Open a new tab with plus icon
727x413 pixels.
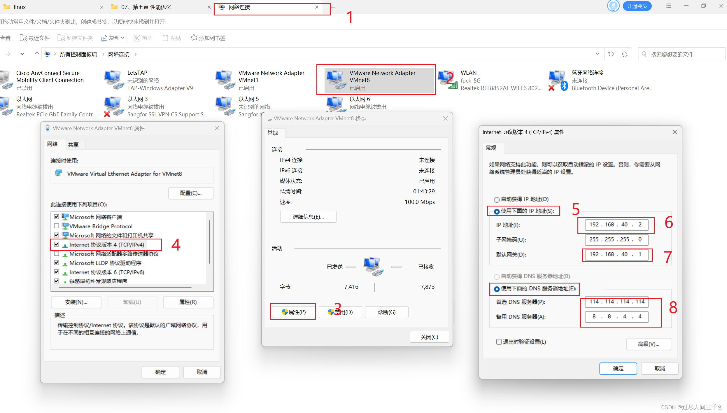(x=333, y=7)
